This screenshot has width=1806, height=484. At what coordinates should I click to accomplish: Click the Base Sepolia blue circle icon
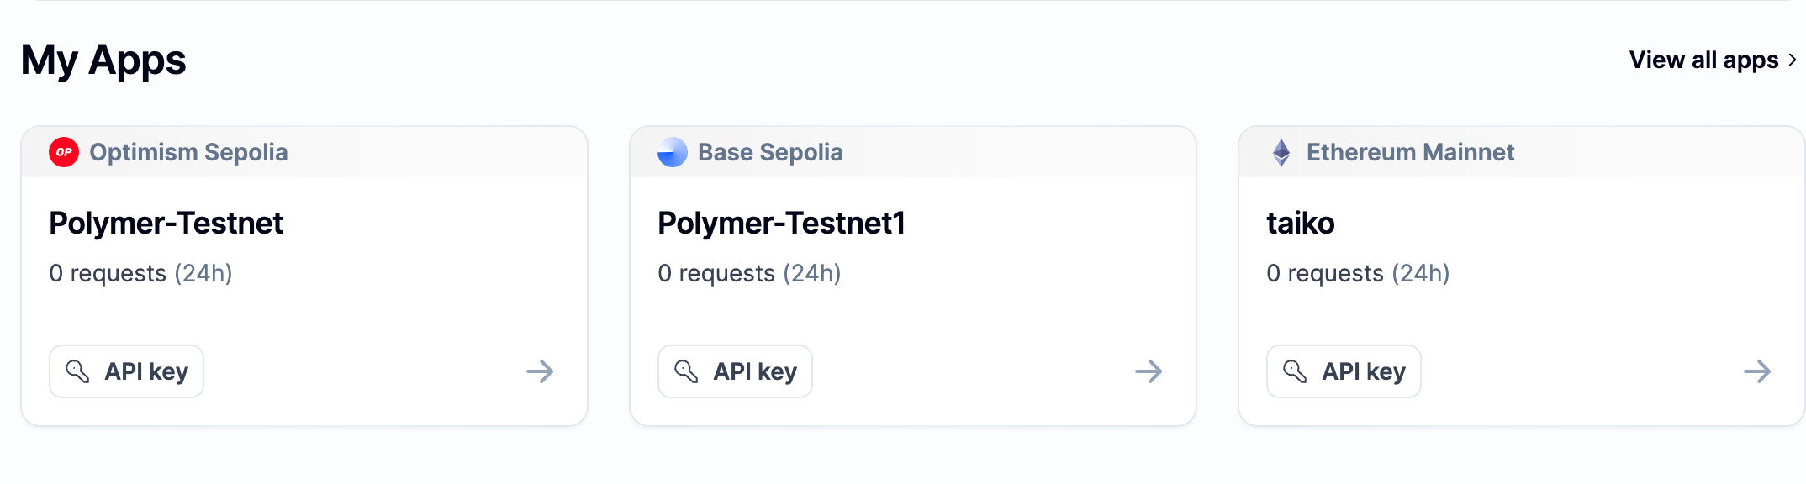click(x=673, y=152)
